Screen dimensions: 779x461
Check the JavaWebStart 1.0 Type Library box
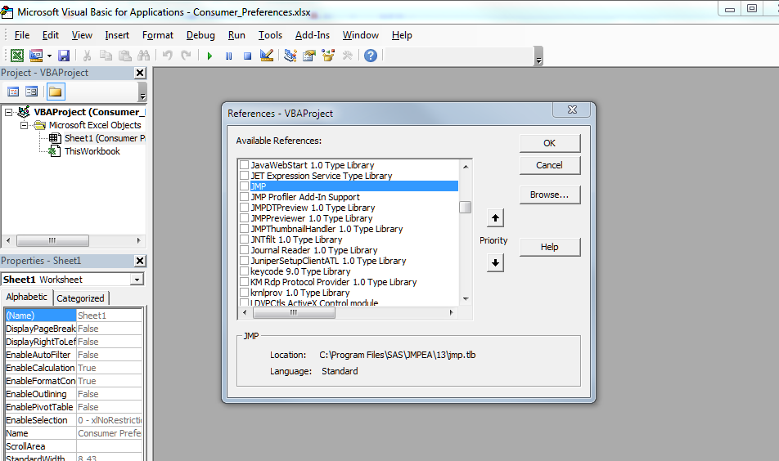(x=244, y=165)
